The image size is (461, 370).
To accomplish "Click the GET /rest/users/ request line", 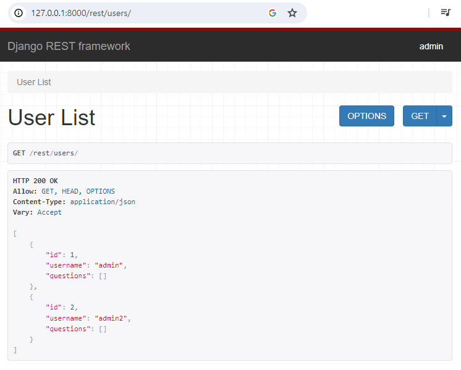I will (45, 153).
